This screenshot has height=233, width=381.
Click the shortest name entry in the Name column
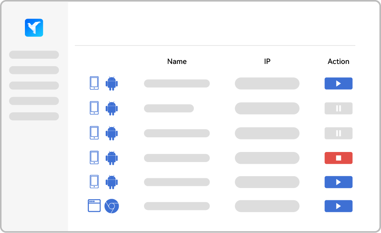point(169,109)
